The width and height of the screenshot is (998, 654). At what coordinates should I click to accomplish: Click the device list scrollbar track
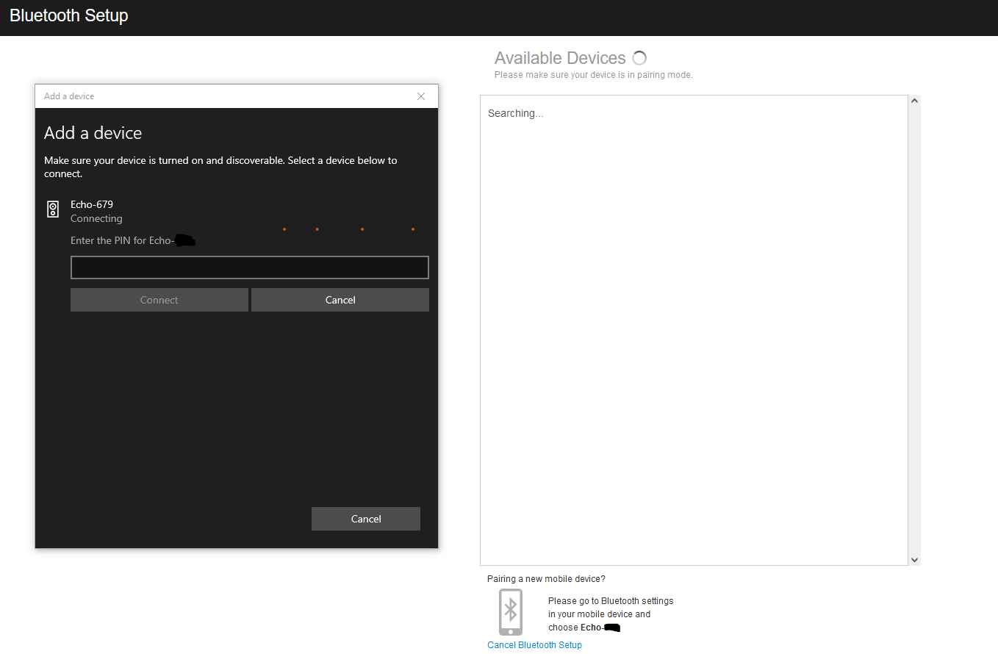[x=914, y=331]
